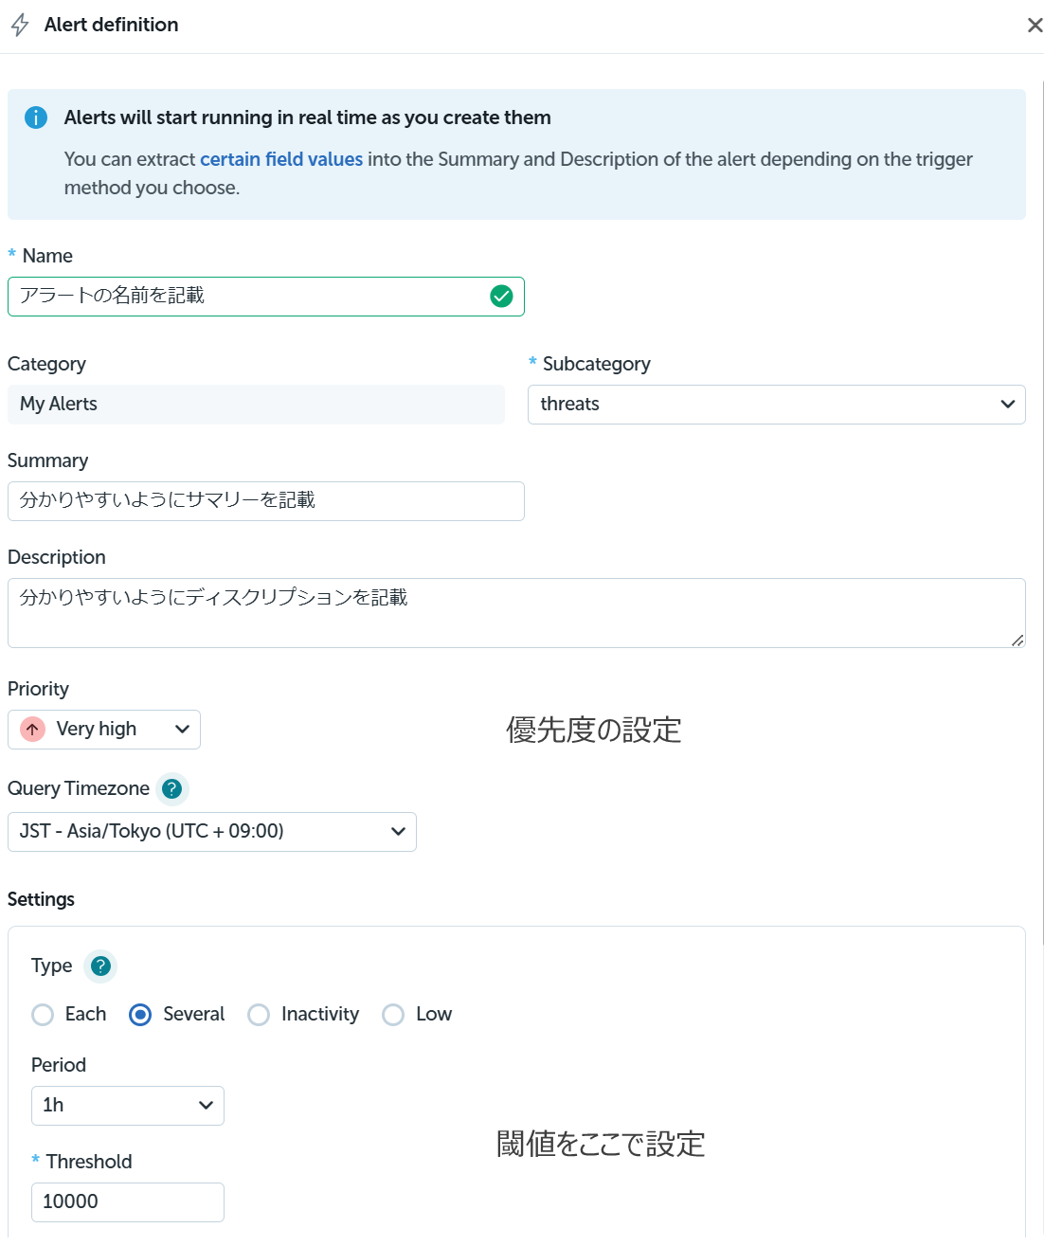1044x1246 pixels.
Task: Click the Threshold input field
Action: tap(127, 1202)
